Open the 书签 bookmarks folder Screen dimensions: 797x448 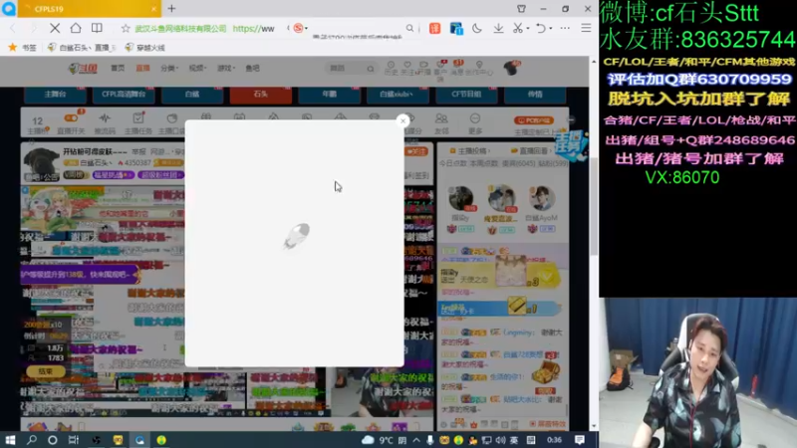coord(22,47)
